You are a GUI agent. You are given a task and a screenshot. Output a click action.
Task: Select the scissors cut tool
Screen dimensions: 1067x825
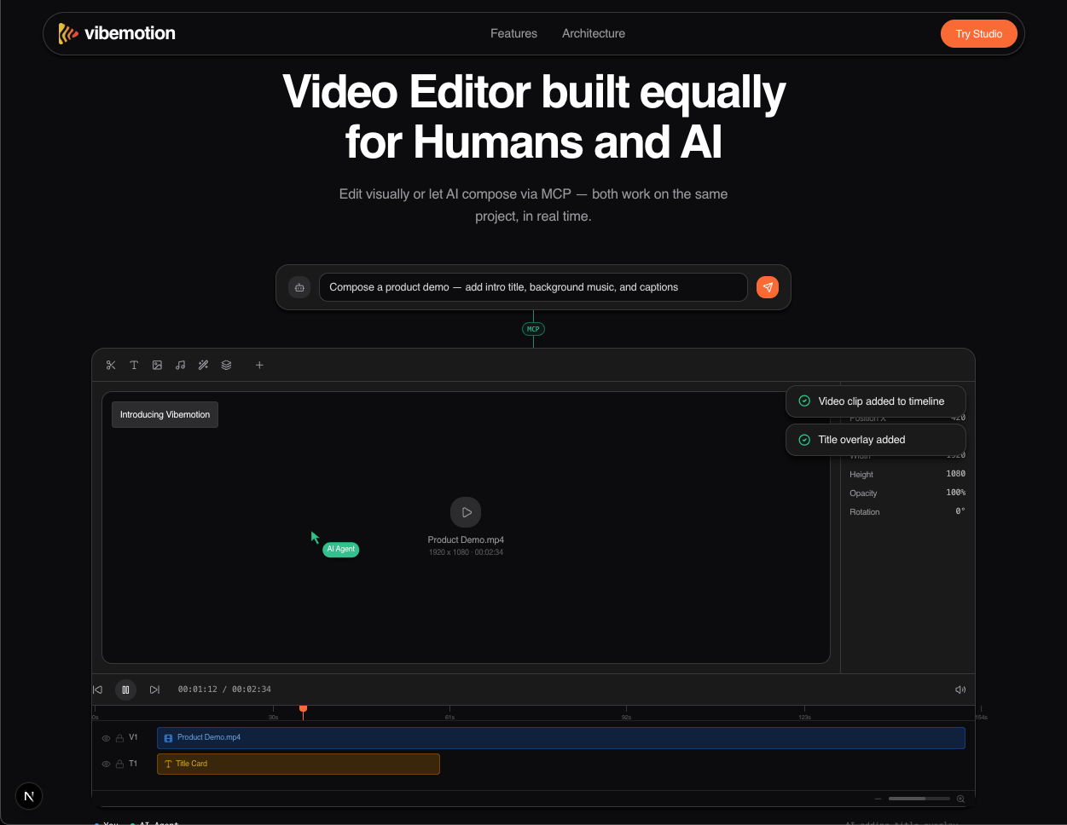pos(111,365)
